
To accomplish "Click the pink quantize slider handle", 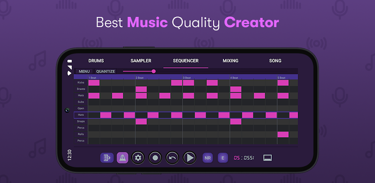I will coord(154,71).
